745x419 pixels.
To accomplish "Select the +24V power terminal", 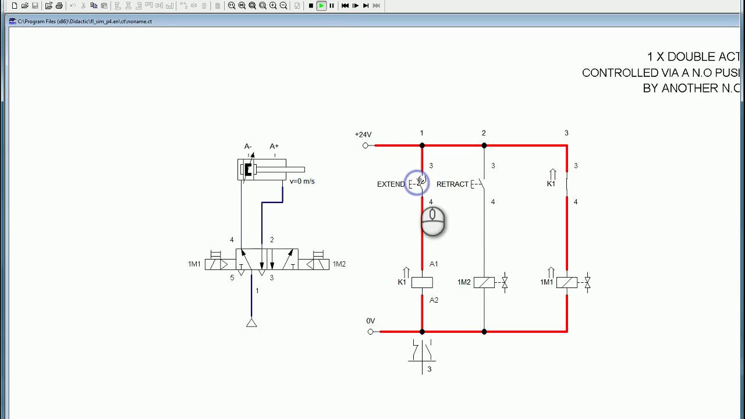I will (366, 145).
